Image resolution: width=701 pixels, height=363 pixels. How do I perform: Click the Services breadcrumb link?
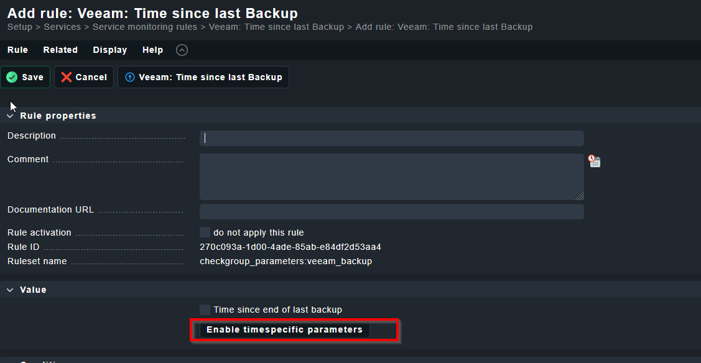pos(62,27)
